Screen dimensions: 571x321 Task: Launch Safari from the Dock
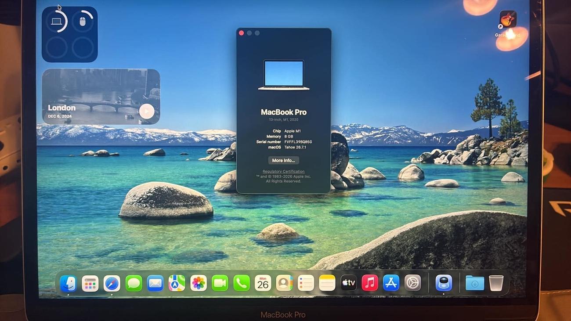click(112, 283)
